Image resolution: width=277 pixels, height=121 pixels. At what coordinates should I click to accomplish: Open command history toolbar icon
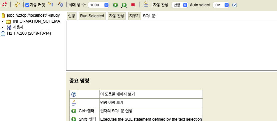146,5
